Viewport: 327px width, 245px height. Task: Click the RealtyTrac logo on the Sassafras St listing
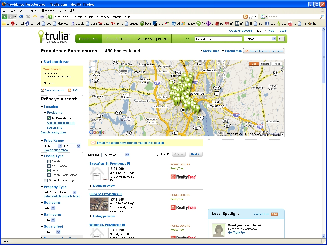click(183, 177)
